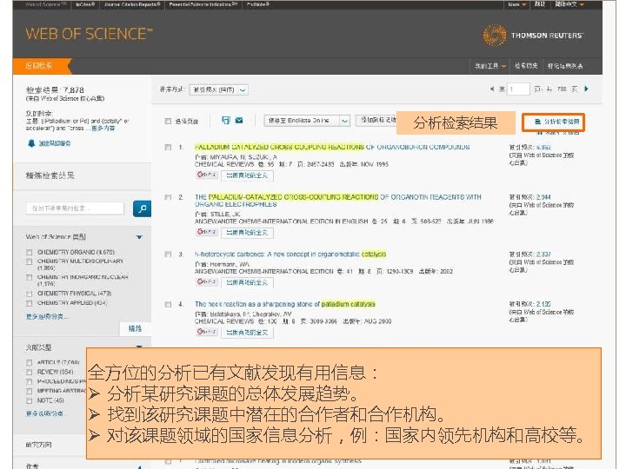Open full text from publisher for result 4
The width and height of the screenshot is (626, 469).
(247, 332)
